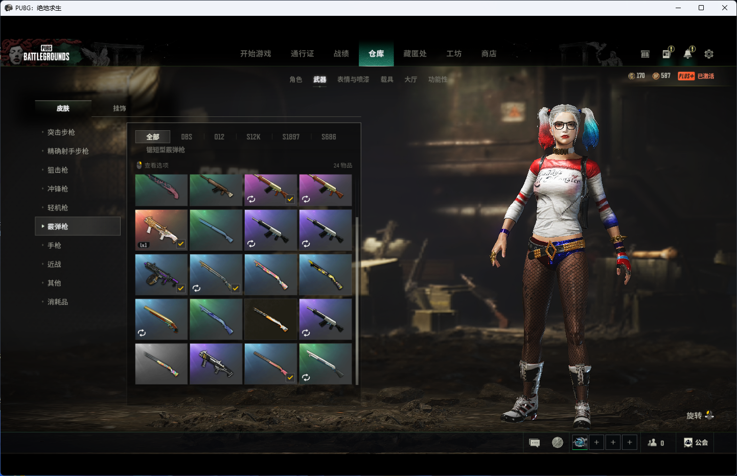The width and height of the screenshot is (737, 476).
Task: Filter skins by 锯短型霰弹枪
Action: coord(166,150)
